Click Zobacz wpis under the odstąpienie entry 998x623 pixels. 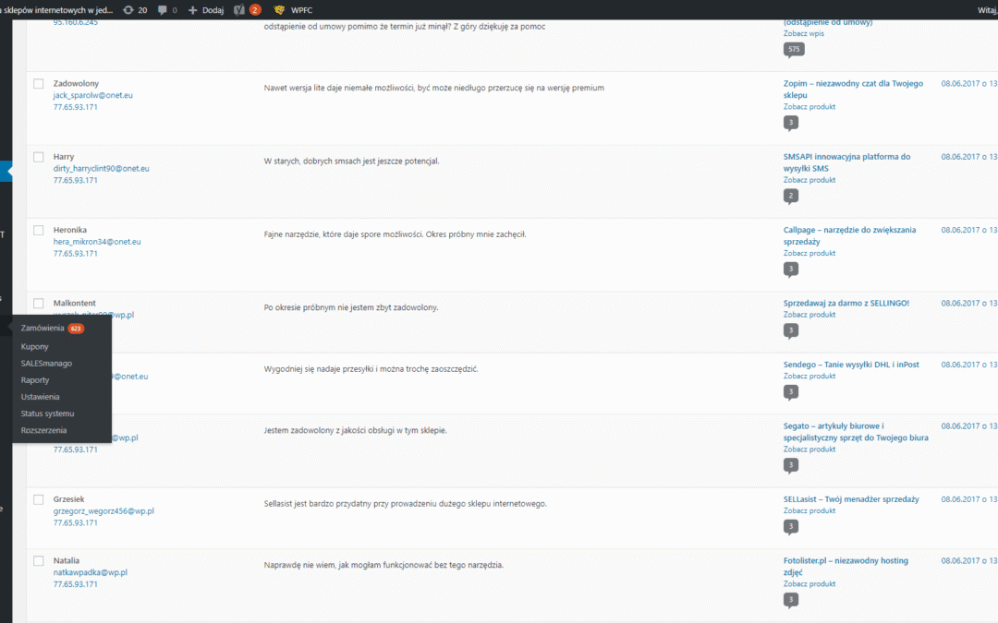click(x=803, y=34)
